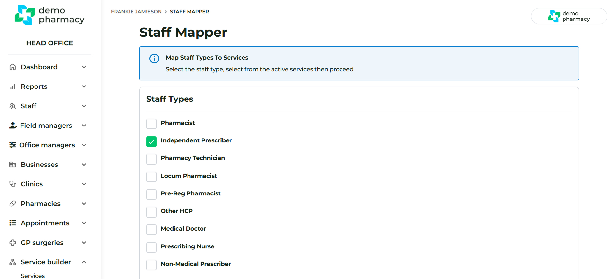Tick the Medical Doctor checkbox
Screen dimensions: 614x279
pyautogui.click(x=151, y=230)
